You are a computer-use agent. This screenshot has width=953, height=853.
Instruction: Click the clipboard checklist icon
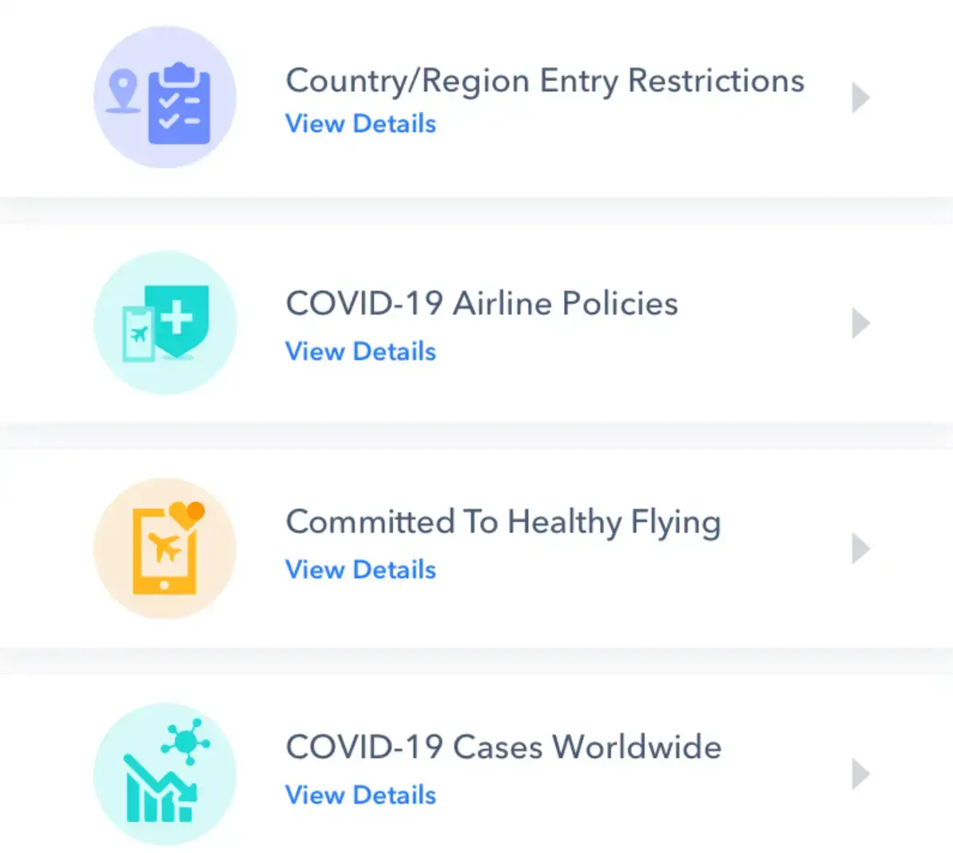[179, 103]
